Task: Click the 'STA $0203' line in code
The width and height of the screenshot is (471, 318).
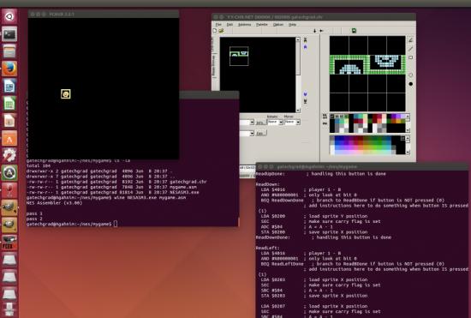Action: pyautogui.click(x=273, y=296)
